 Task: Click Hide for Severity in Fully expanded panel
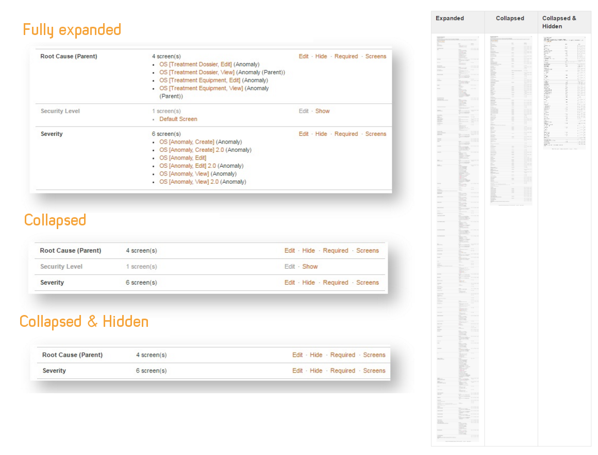321,134
